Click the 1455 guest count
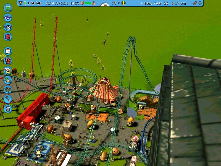 [x=75, y=3]
